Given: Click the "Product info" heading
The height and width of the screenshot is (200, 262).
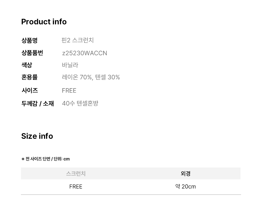Looking at the screenshot, I should [x=44, y=22].
